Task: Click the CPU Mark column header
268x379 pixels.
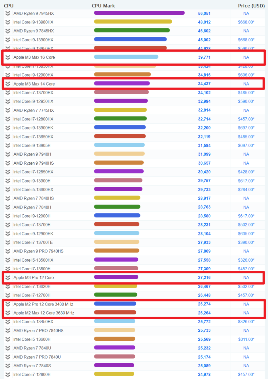Action: [x=103, y=6]
